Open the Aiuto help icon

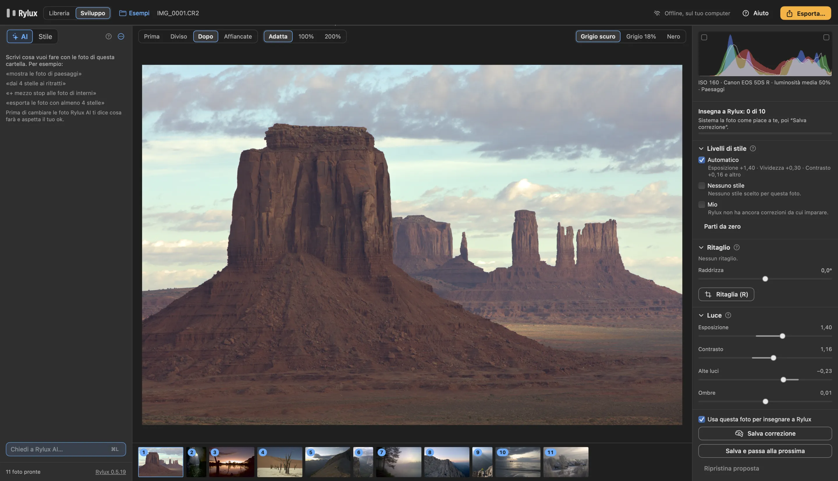745,13
